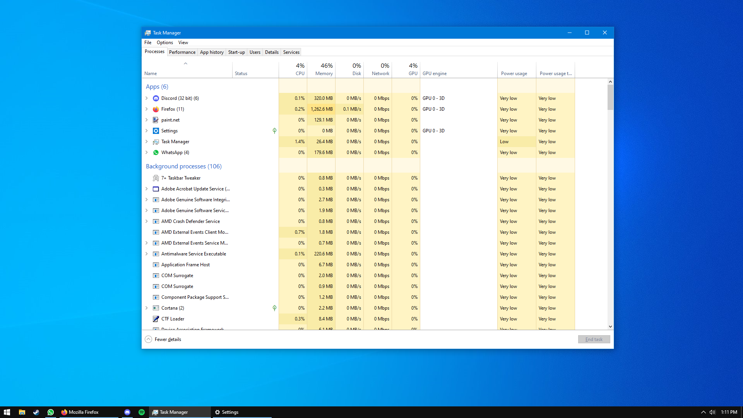Click the Discord icon in Apps list

pos(156,98)
